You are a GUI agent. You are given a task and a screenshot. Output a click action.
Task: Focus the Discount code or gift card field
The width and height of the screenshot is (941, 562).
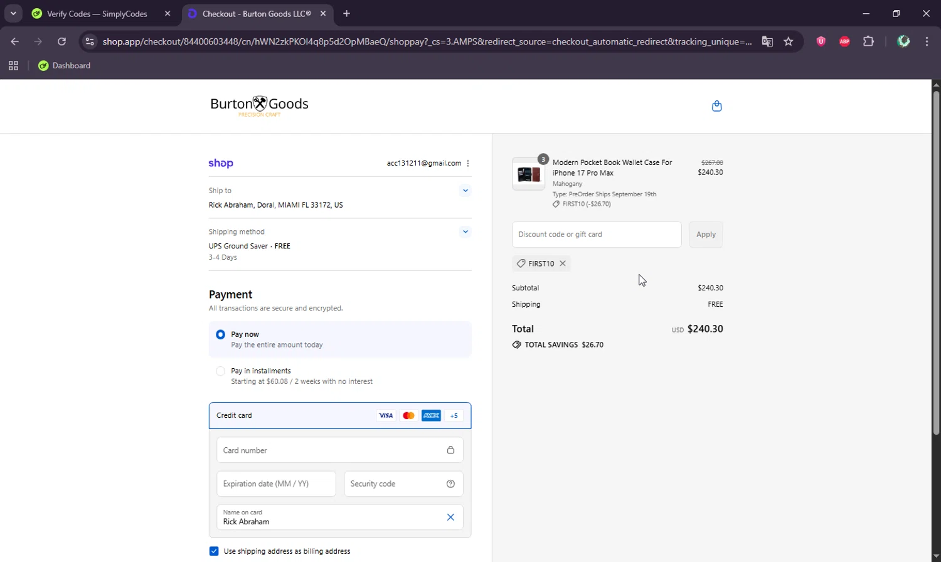coord(597,234)
